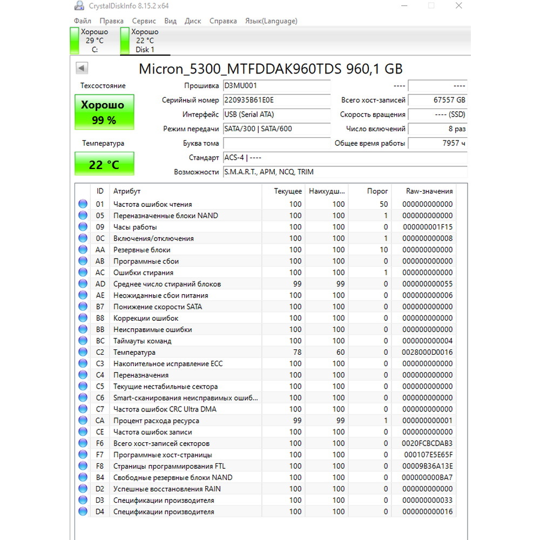Click the Стандарт field ACS-4
Viewport: 540px width, 540px height.
[x=345, y=158]
